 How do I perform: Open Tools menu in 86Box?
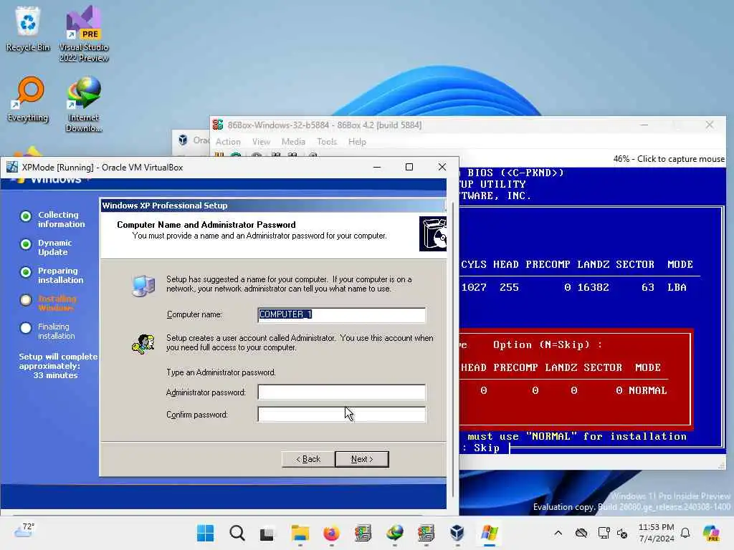click(x=327, y=142)
